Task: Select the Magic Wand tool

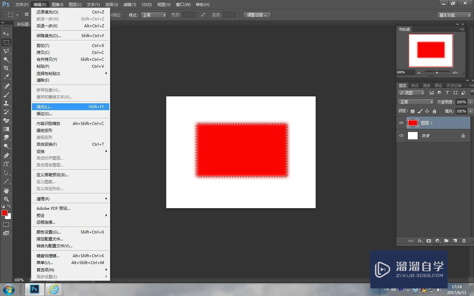Action: point(6,60)
